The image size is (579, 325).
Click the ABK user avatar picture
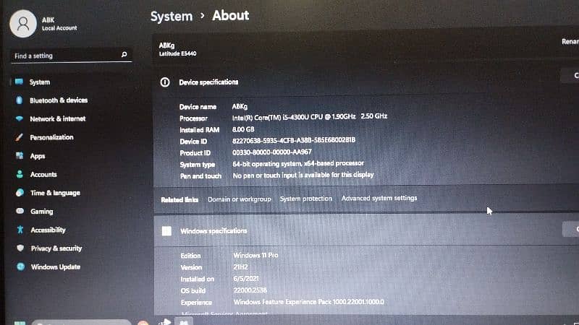(23, 24)
